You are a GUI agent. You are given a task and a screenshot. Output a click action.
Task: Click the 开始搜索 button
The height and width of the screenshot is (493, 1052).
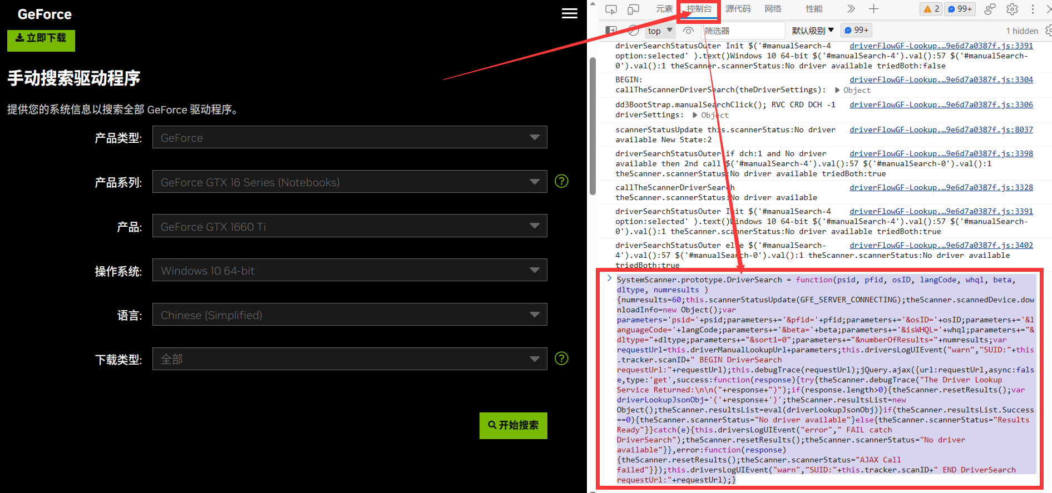(513, 425)
